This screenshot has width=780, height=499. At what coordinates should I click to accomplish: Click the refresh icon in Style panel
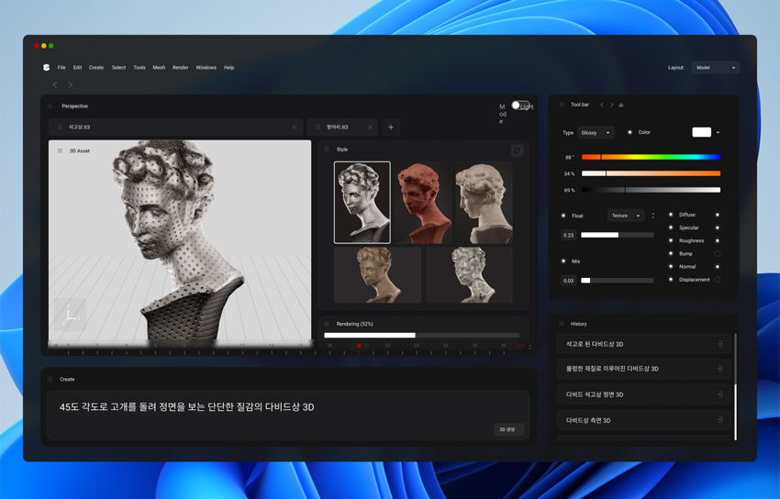(517, 150)
